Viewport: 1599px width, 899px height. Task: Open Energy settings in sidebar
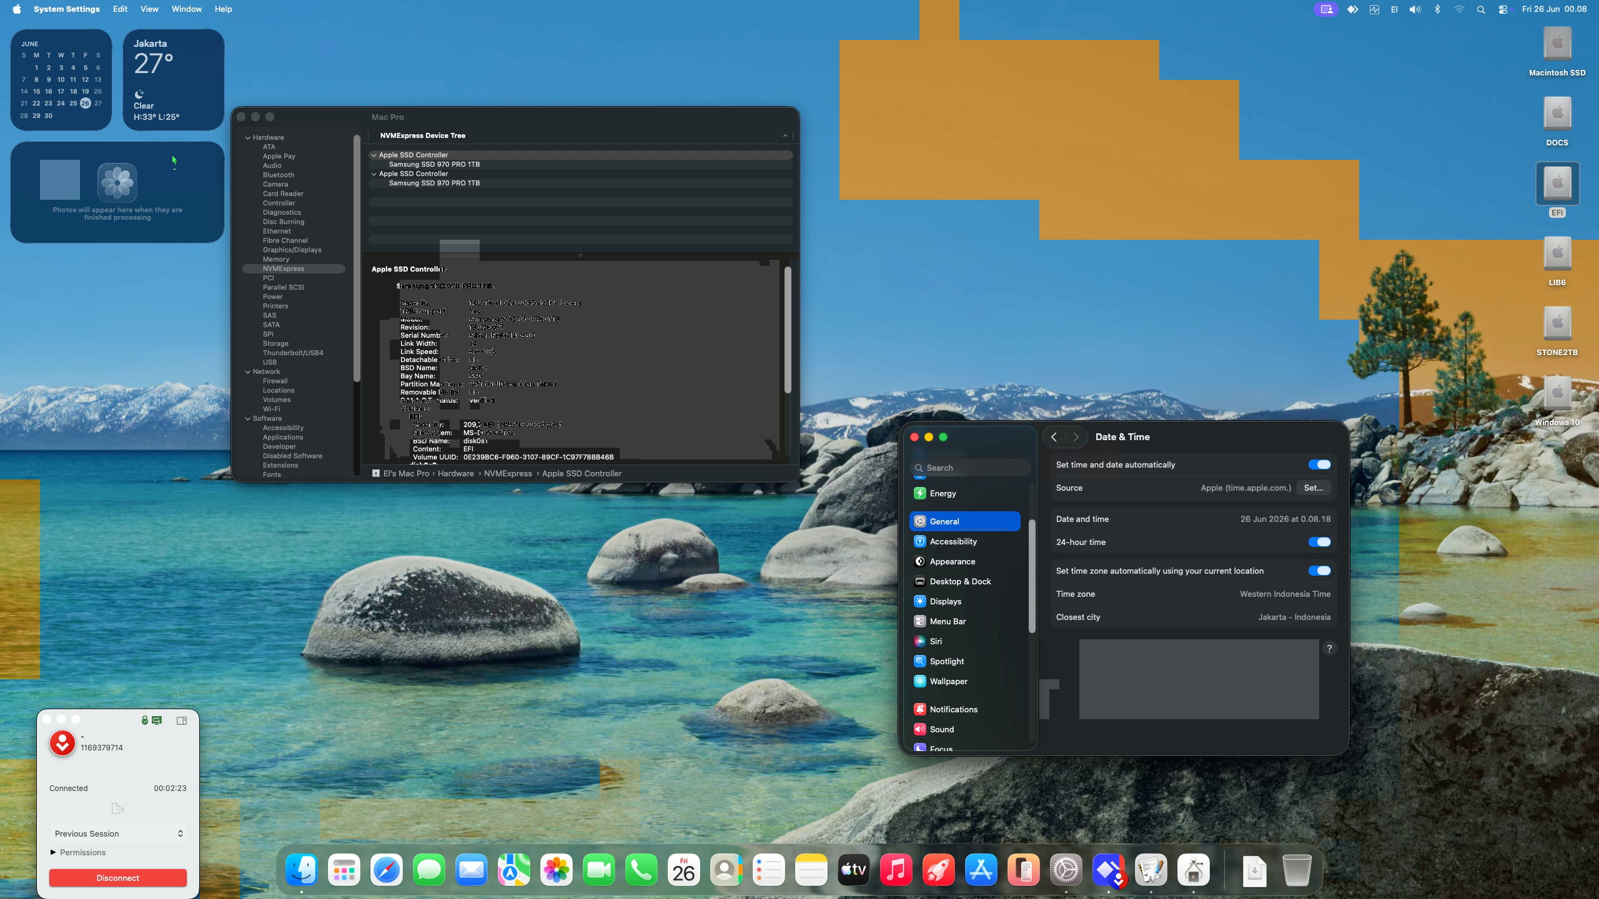coord(965,493)
